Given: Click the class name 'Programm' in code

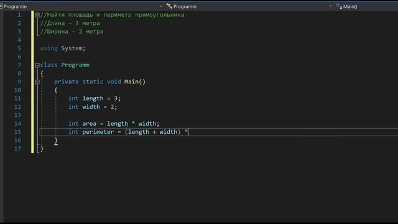Looking at the screenshot, I should click(x=75, y=65).
